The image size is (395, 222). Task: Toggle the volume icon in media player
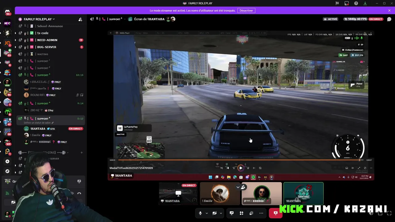[x=353, y=168]
